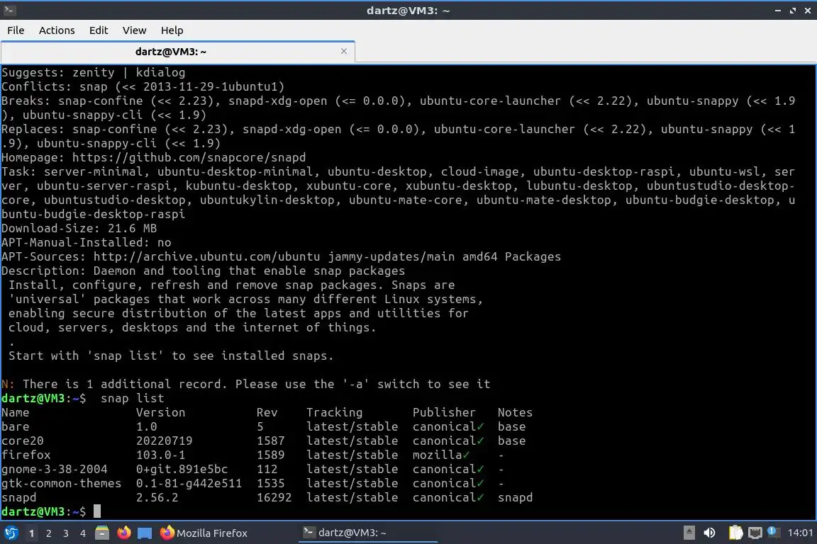Screen dimensions: 817x544
Task: Click the 'Notes' column header
Action: pyautogui.click(x=515, y=413)
